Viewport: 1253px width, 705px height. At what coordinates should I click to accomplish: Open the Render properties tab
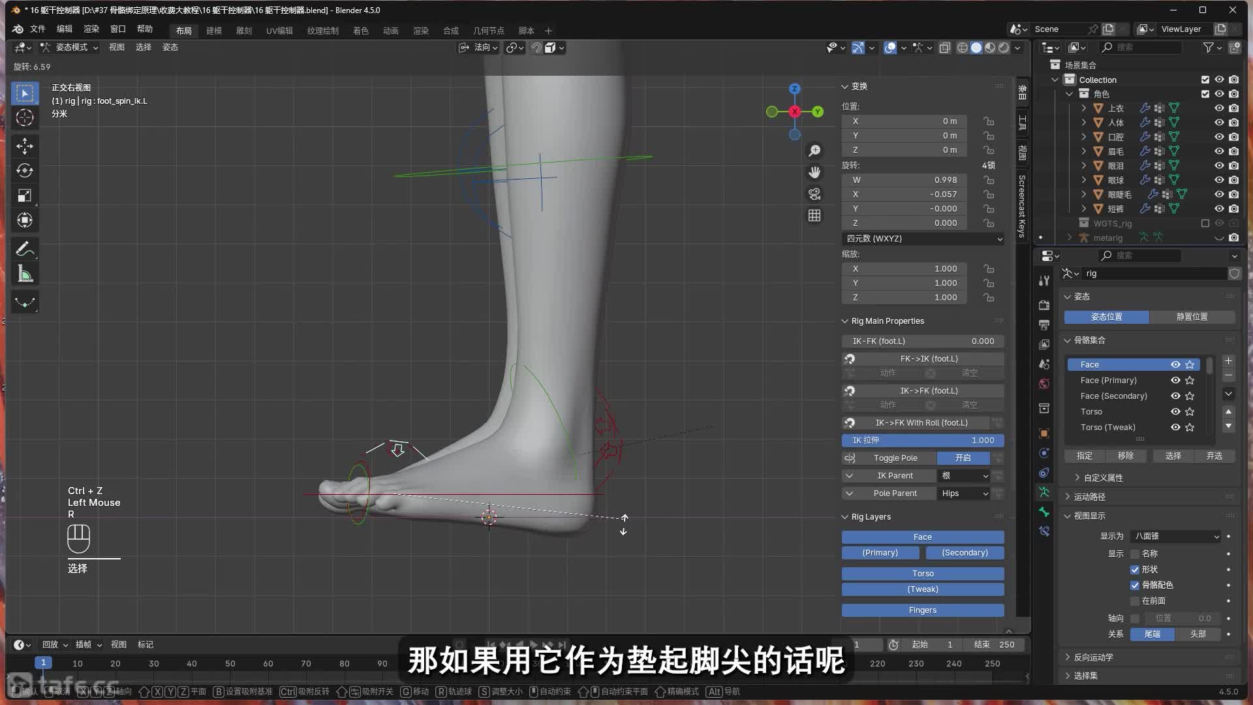[x=1044, y=305]
